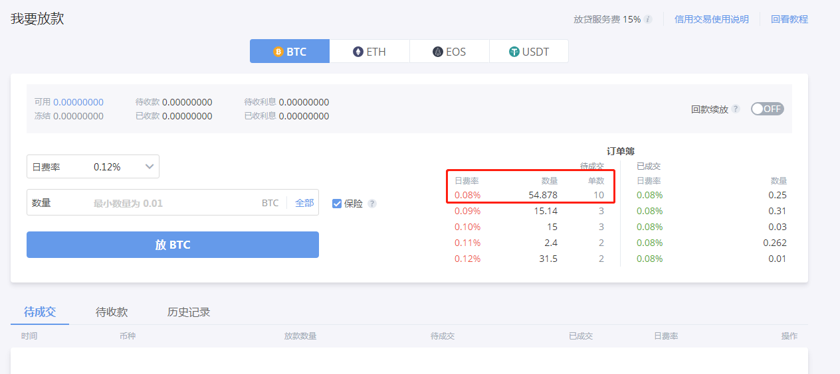Click the 币种 column header

click(x=128, y=336)
